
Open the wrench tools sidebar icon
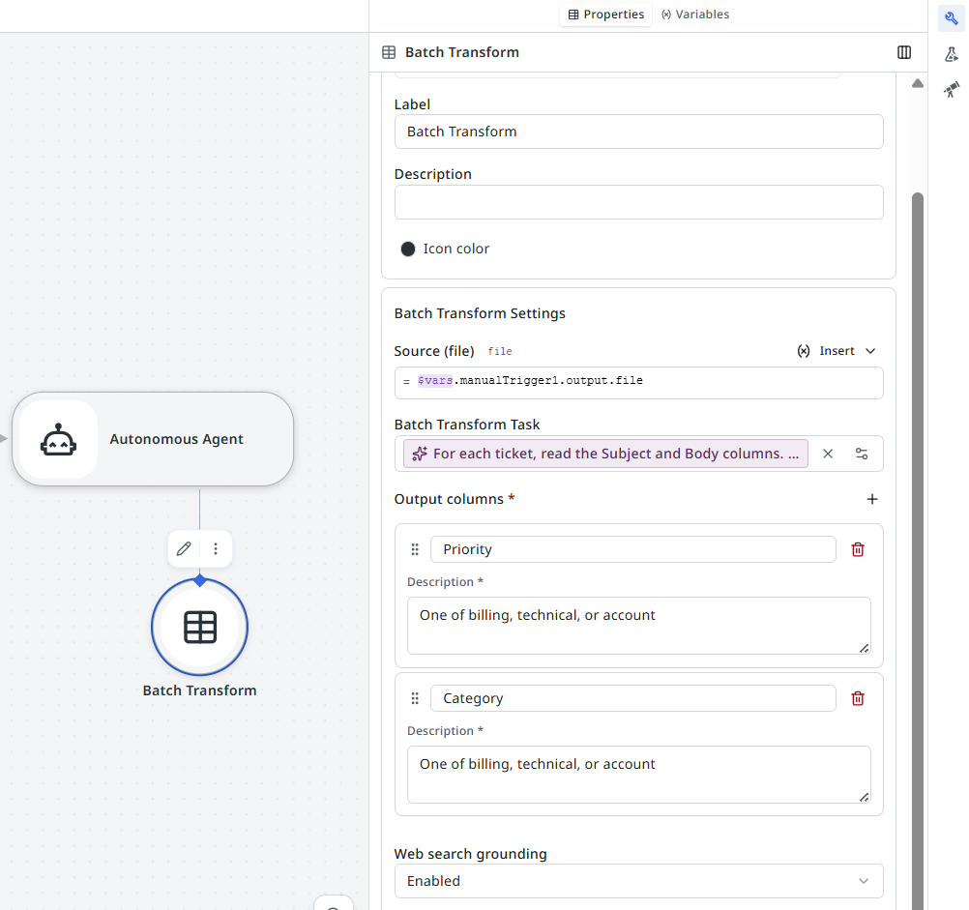pyautogui.click(x=951, y=18)
